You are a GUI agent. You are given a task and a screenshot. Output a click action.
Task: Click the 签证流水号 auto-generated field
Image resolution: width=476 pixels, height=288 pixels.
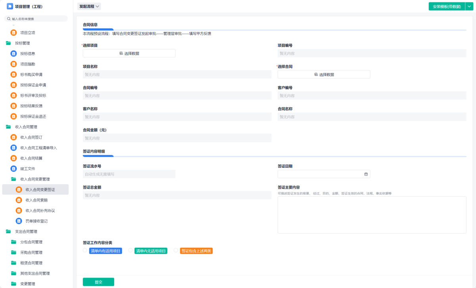coord(129,174)
